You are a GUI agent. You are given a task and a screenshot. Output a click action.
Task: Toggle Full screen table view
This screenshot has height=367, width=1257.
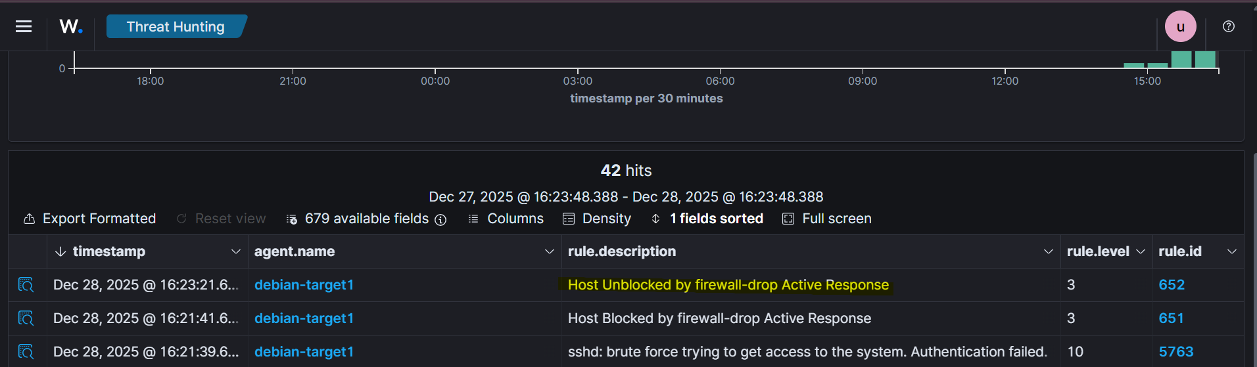[x=827, y=219]
